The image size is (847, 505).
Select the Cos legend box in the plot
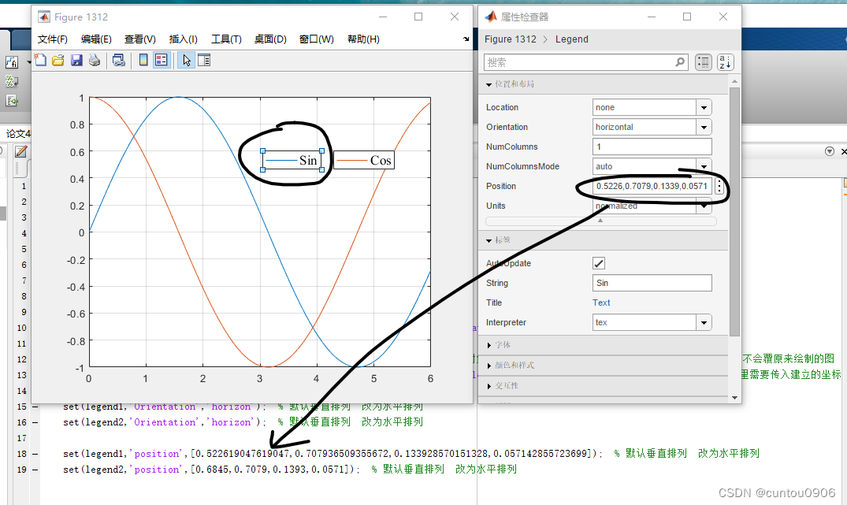(x=364, y=160)
